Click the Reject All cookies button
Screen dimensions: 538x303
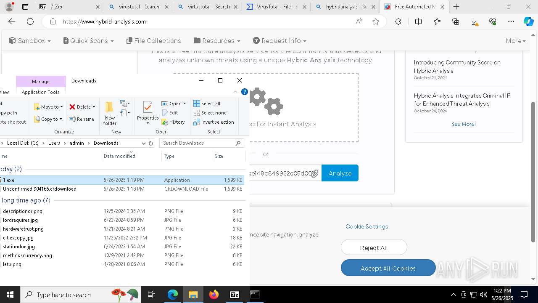click(374, 247)
